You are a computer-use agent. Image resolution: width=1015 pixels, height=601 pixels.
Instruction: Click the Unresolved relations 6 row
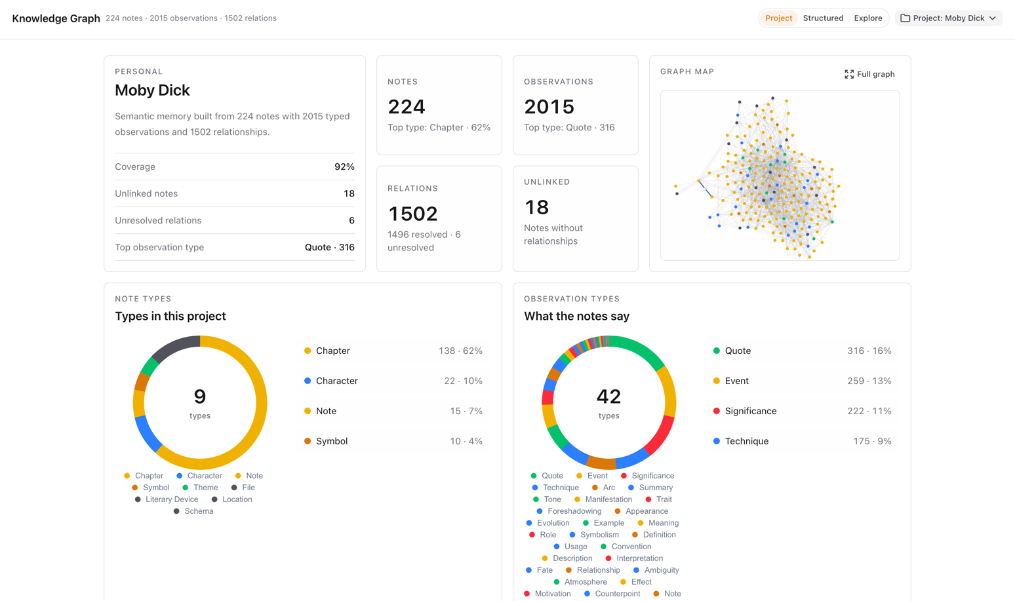(235, 220)
